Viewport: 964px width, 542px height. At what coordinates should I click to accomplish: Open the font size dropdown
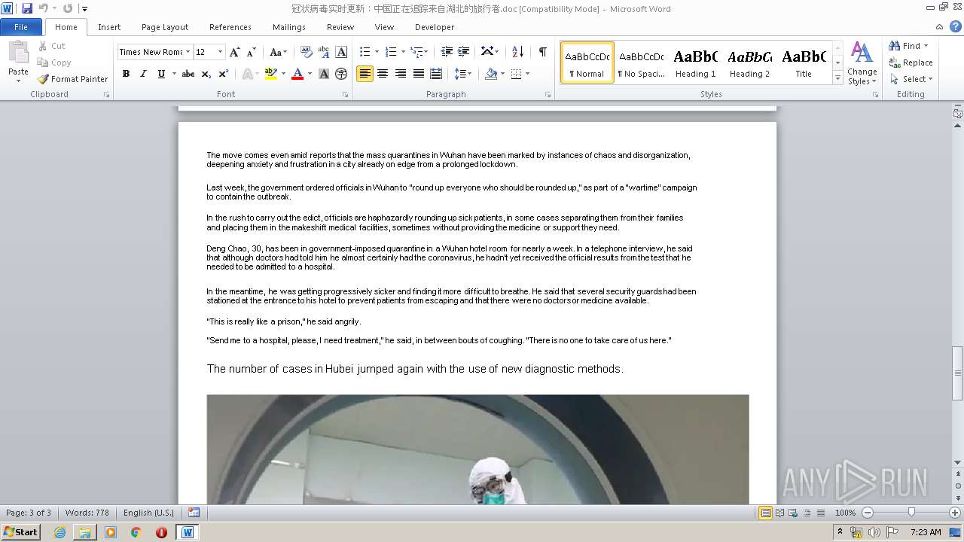click(220, 52)
